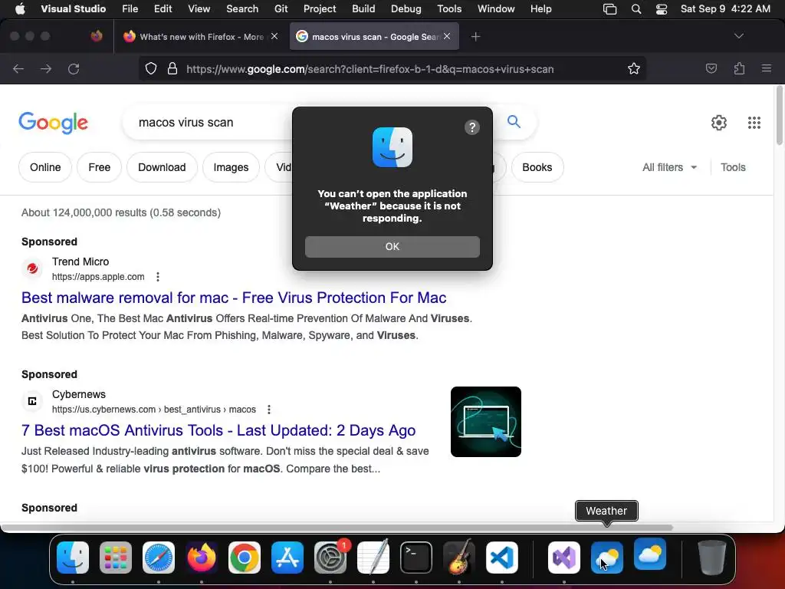Open the File menu

[x=130, y=9]
